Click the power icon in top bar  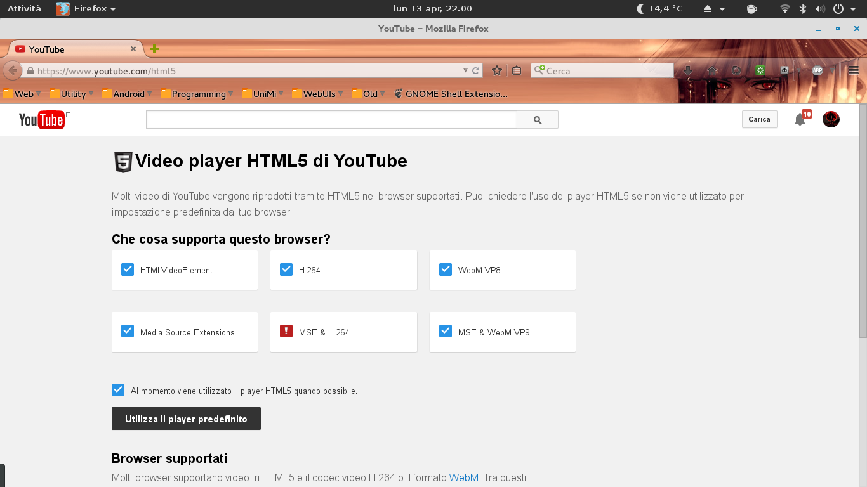tap(838, 9)
